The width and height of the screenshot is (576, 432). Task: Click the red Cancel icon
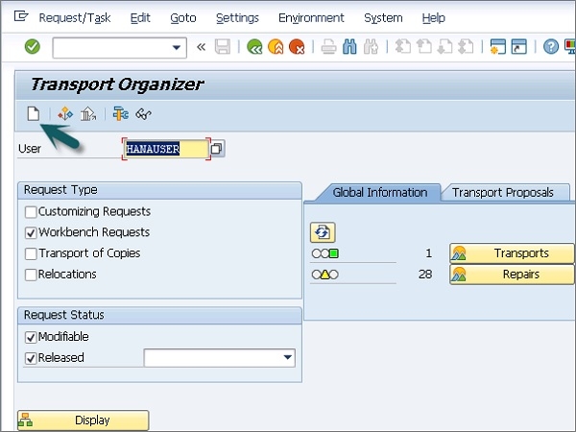click(297, 47)
